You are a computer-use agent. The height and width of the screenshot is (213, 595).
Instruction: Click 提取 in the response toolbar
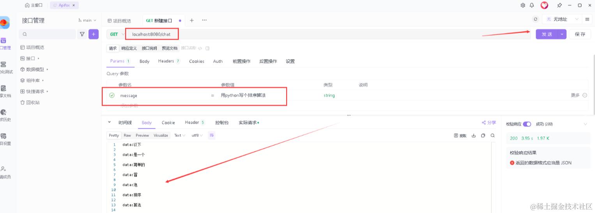460,136
